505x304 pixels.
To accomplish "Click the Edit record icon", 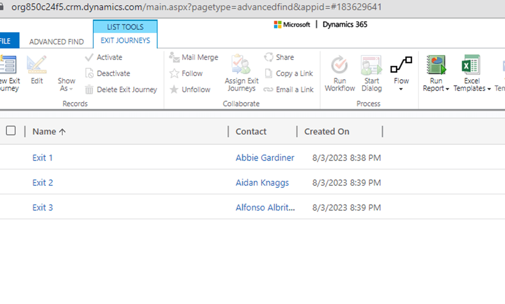I will [37, 65].
